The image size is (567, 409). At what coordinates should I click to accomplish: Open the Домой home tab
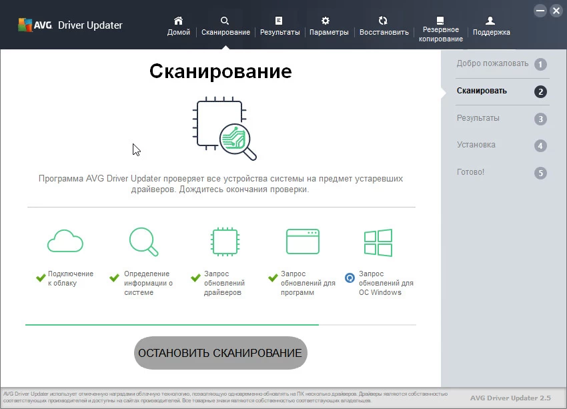click(178, 26)
